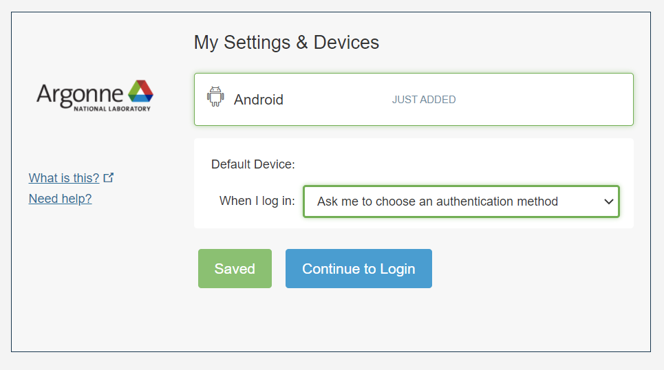The image size is (664, 370).
Task: Continue to Login
Action: pos(358,268)
